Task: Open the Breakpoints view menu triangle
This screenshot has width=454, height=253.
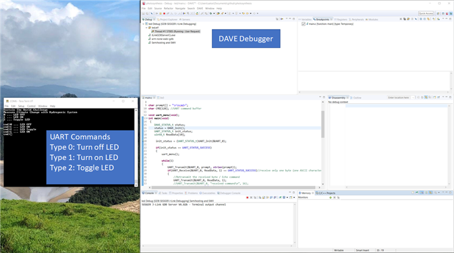Action: tap(443, 19)
